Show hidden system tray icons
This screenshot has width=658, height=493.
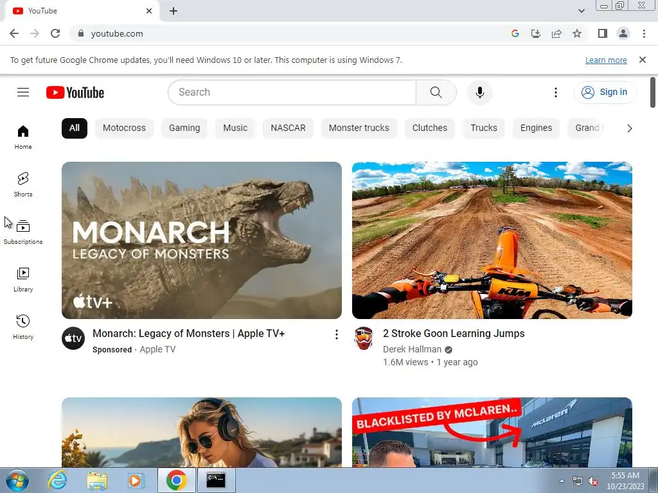(562, 481)
